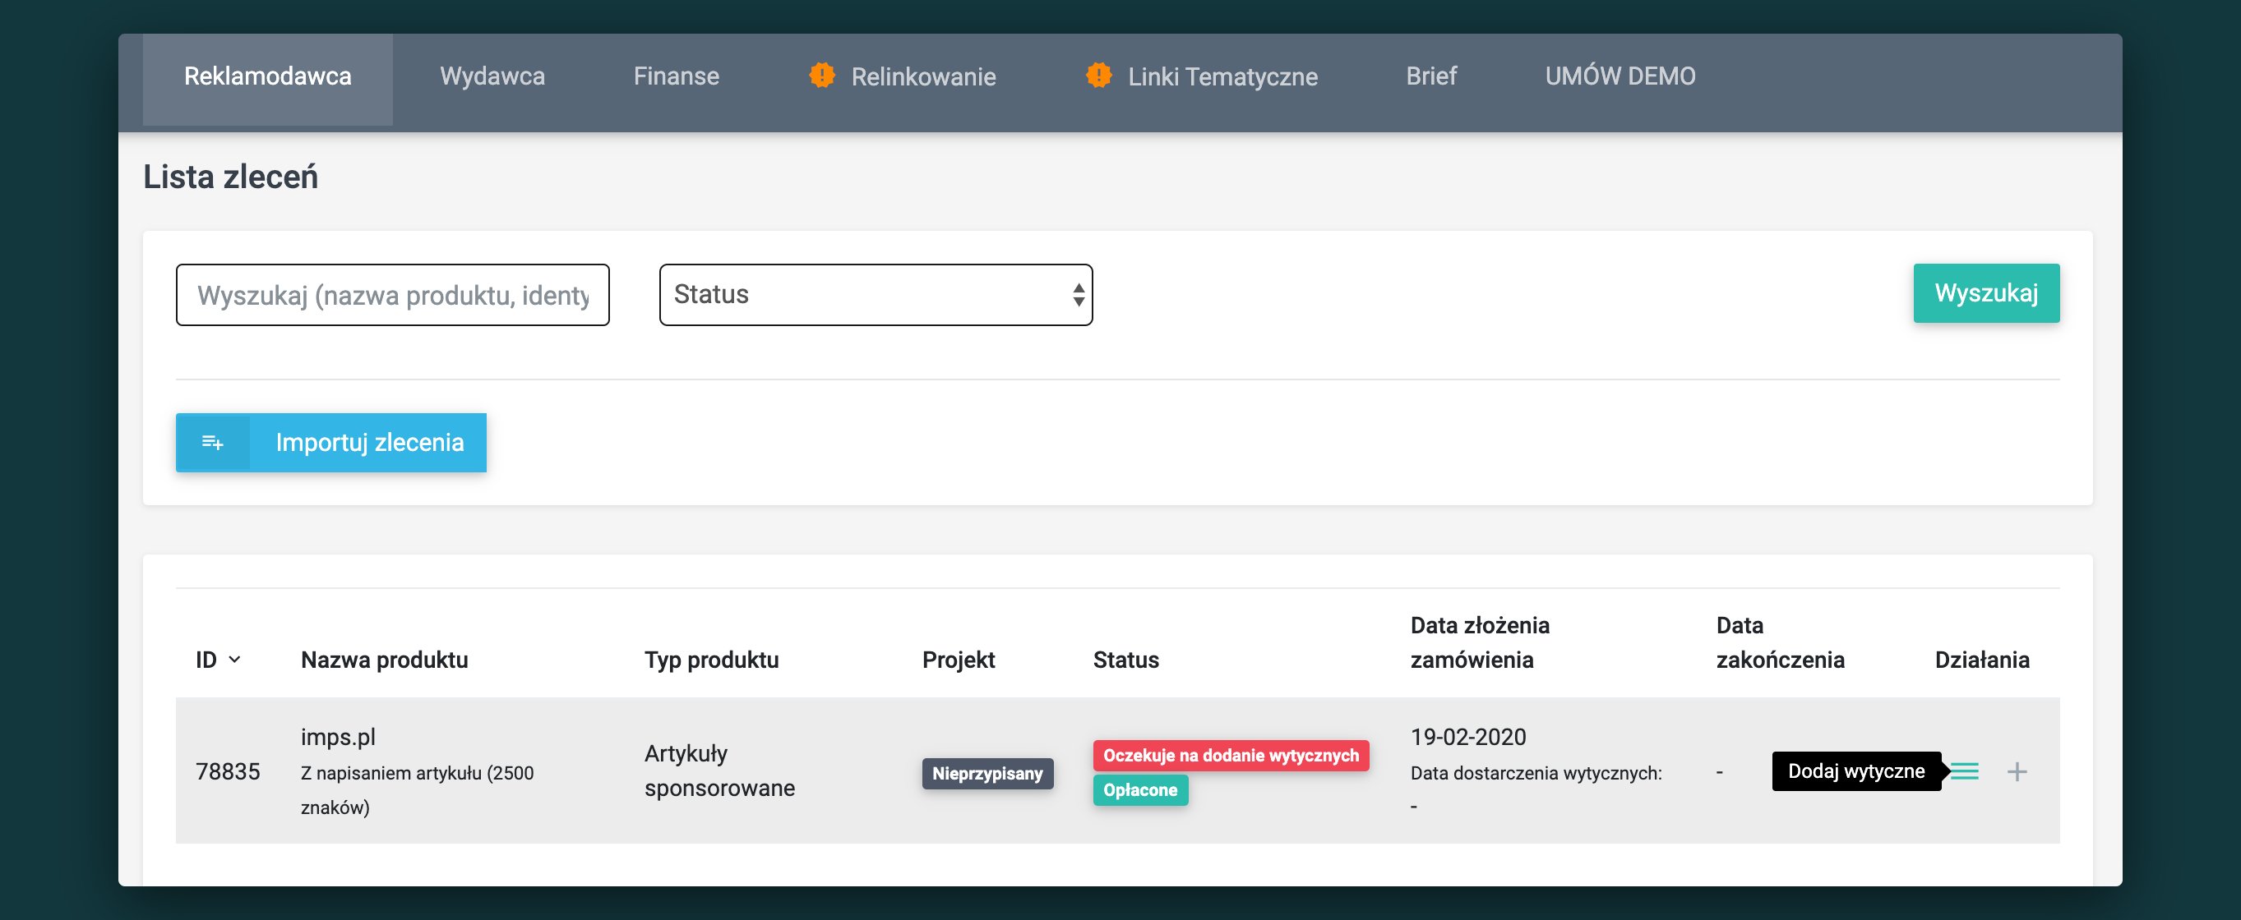2241x920 pixels.
Task: Click the Nieprzypisany project badge
Action: point(987,773)
